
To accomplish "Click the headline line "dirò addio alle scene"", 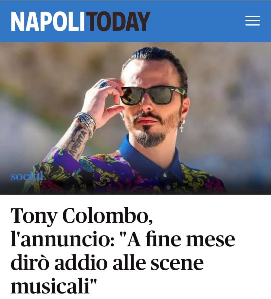I will (x=107, y=263).
